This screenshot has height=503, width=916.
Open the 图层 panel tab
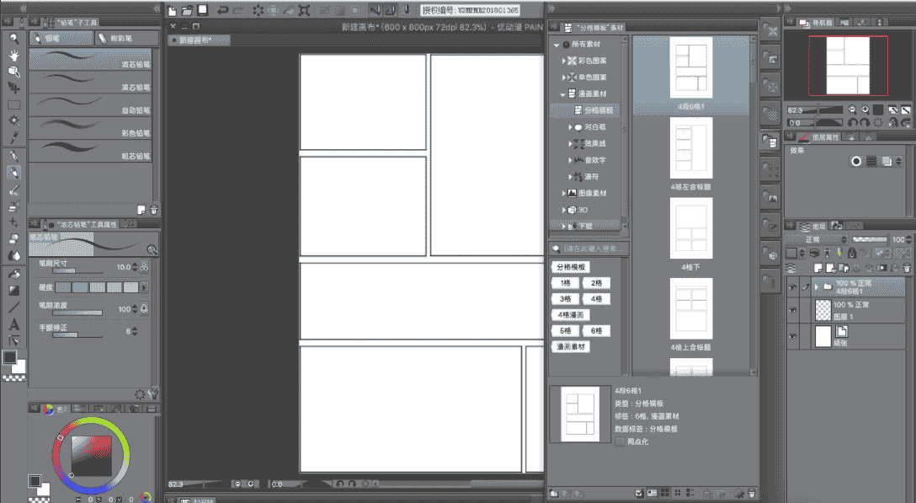click(813, 226)
